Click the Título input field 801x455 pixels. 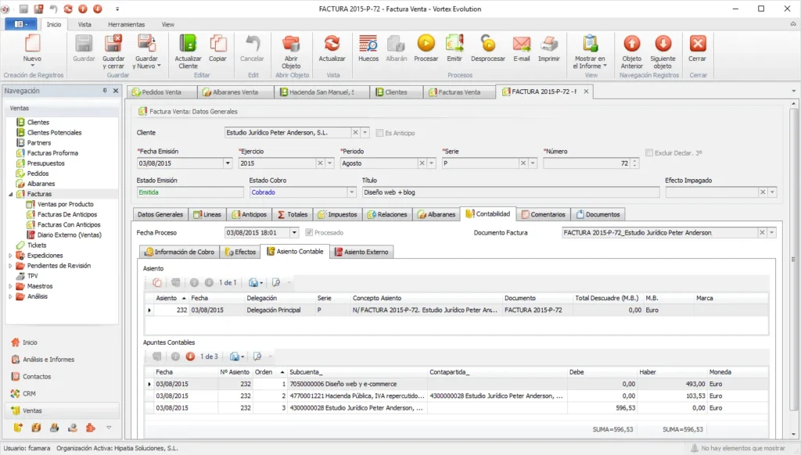click(x=510, y=192)
